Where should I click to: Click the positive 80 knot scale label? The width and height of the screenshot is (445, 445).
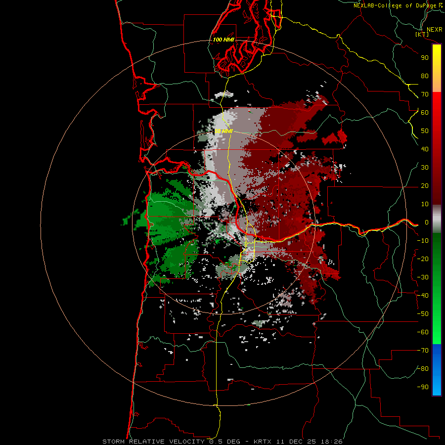(425, 76)
